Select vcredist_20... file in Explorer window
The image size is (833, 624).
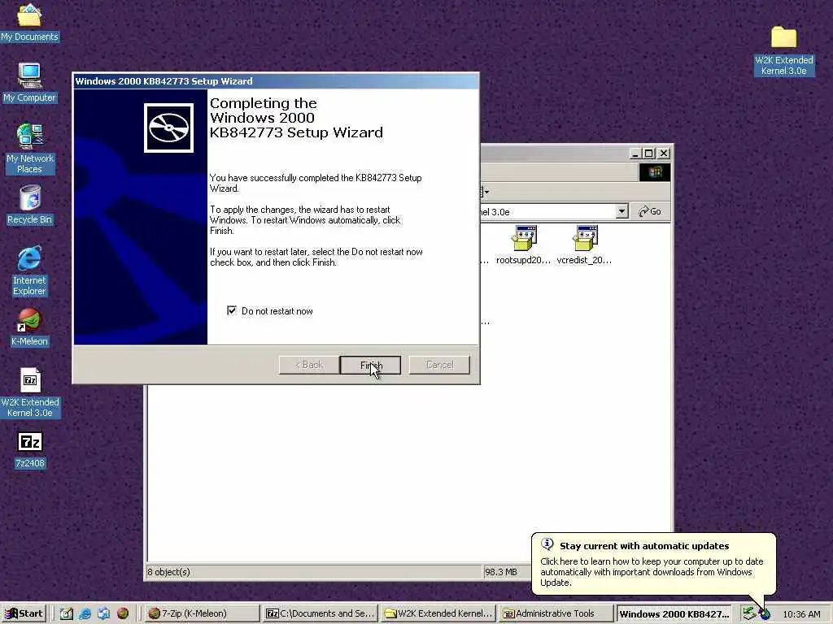click(x=584, y=245)
